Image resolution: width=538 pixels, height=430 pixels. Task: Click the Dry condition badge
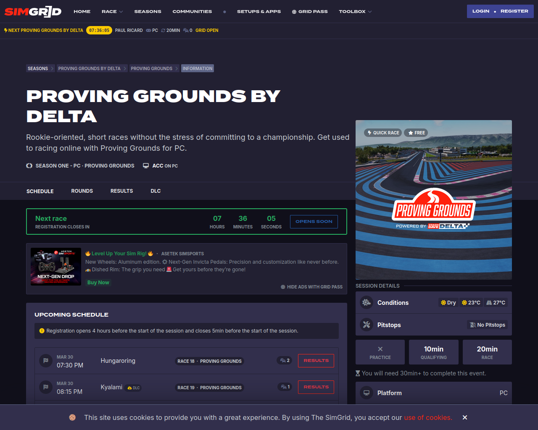448,302
